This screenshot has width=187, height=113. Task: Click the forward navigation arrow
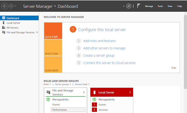coord(11,6)
